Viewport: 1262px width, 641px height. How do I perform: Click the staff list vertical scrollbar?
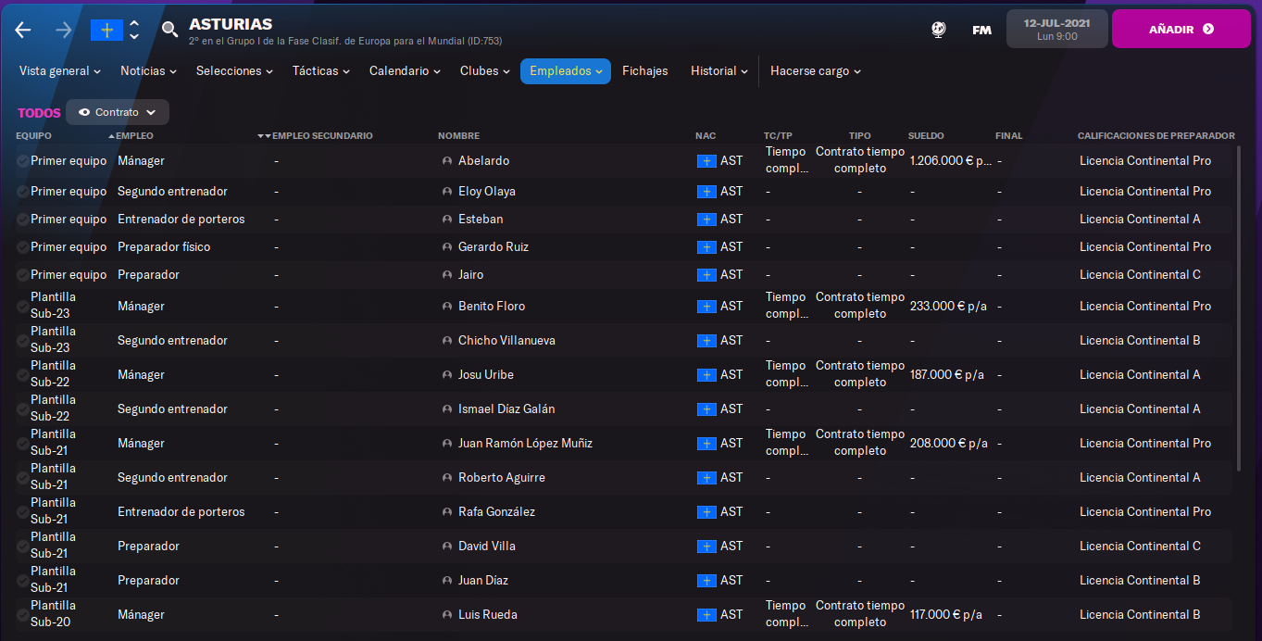click(1240, 308)
